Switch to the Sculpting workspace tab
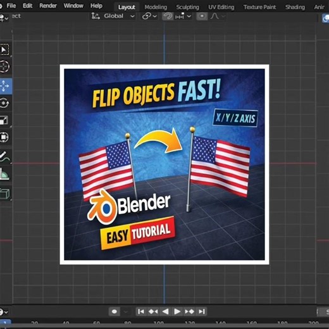Image resolution: width=329 pixels, height=329 pixels. [x=187, y=8]
